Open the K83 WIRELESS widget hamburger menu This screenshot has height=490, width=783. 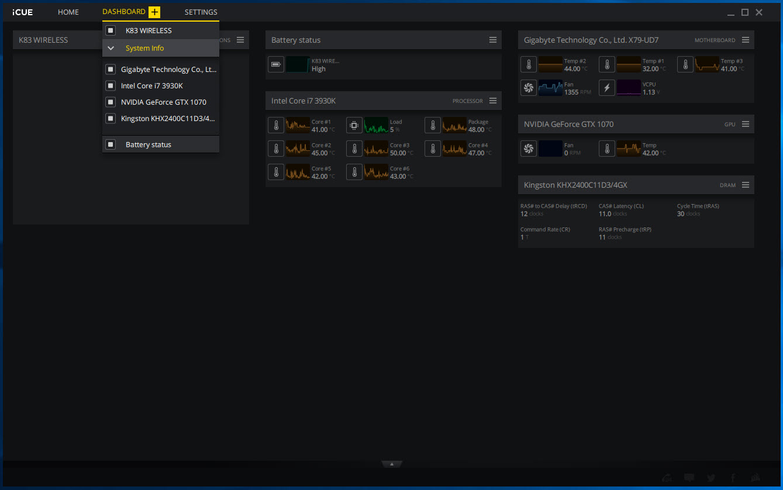click(240, 40)
